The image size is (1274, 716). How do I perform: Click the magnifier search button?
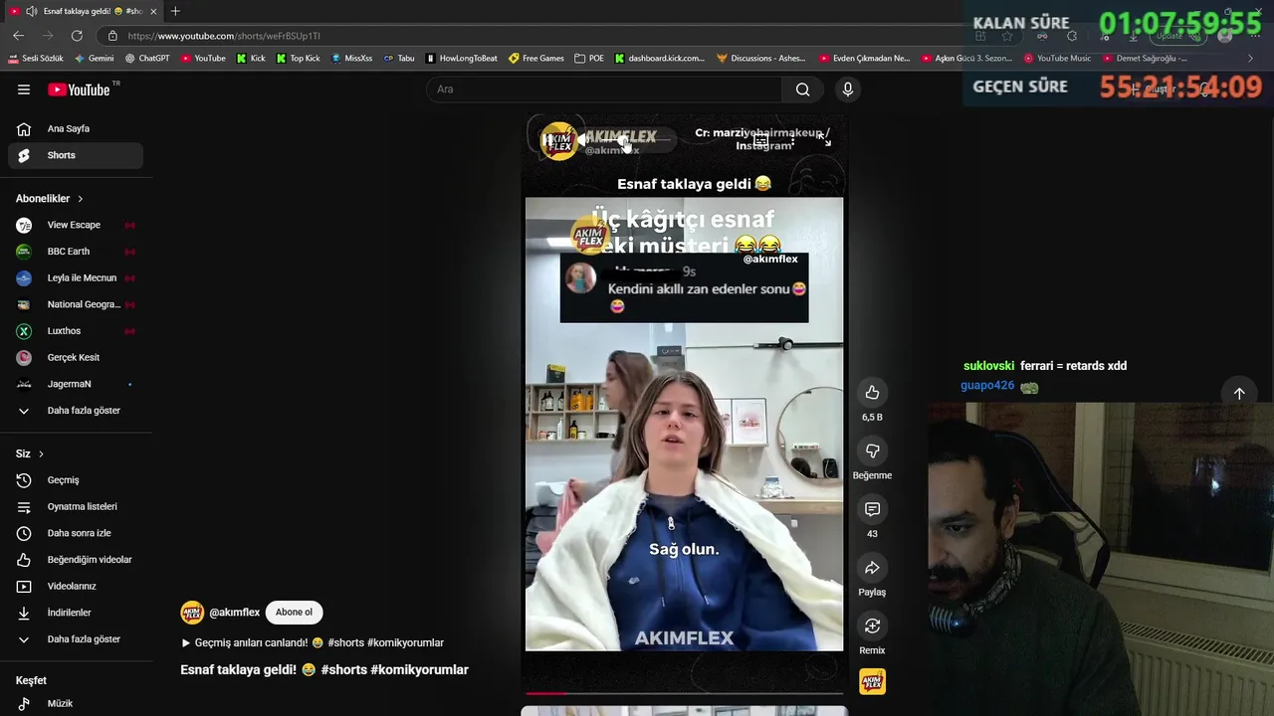click(x=802, y=89)
